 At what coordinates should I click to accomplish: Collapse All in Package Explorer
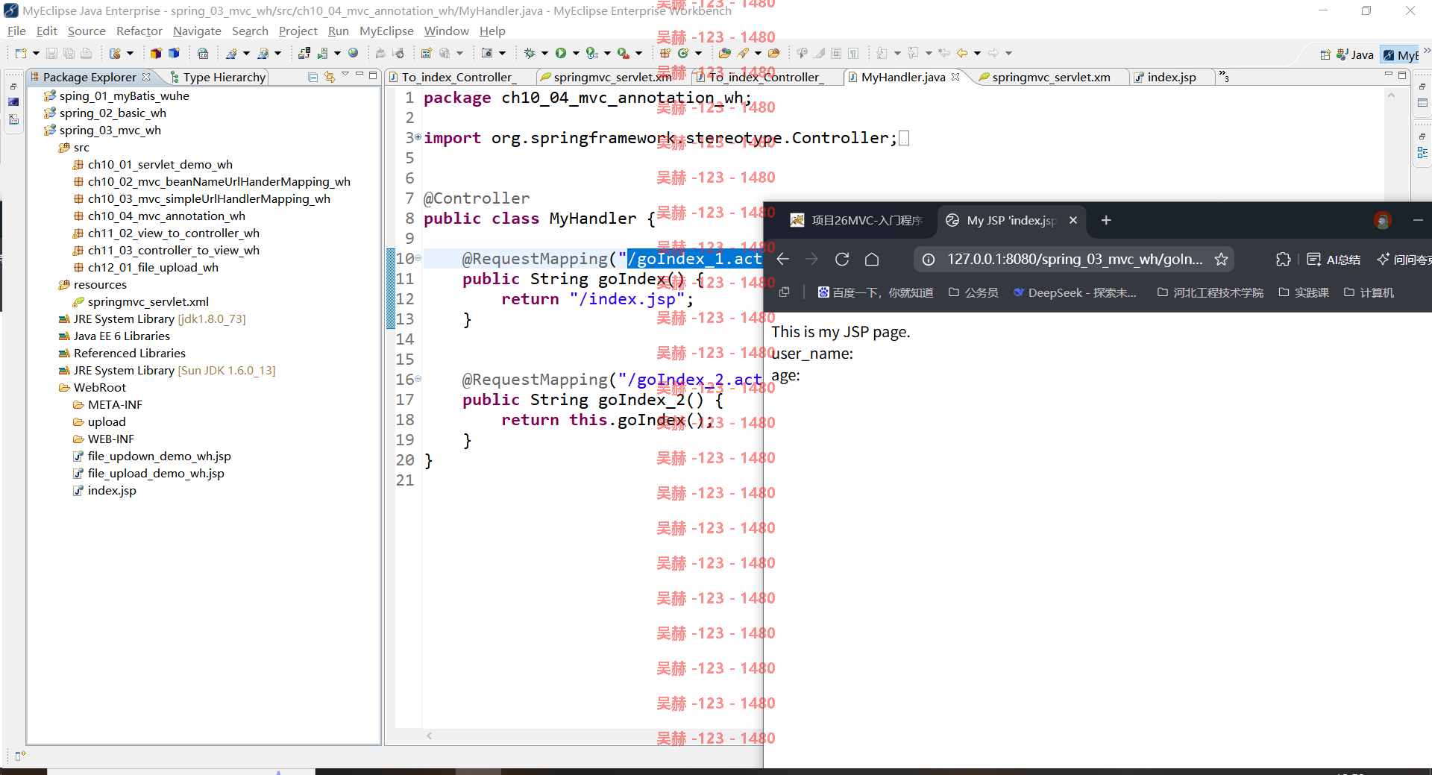tap(313, 77)
